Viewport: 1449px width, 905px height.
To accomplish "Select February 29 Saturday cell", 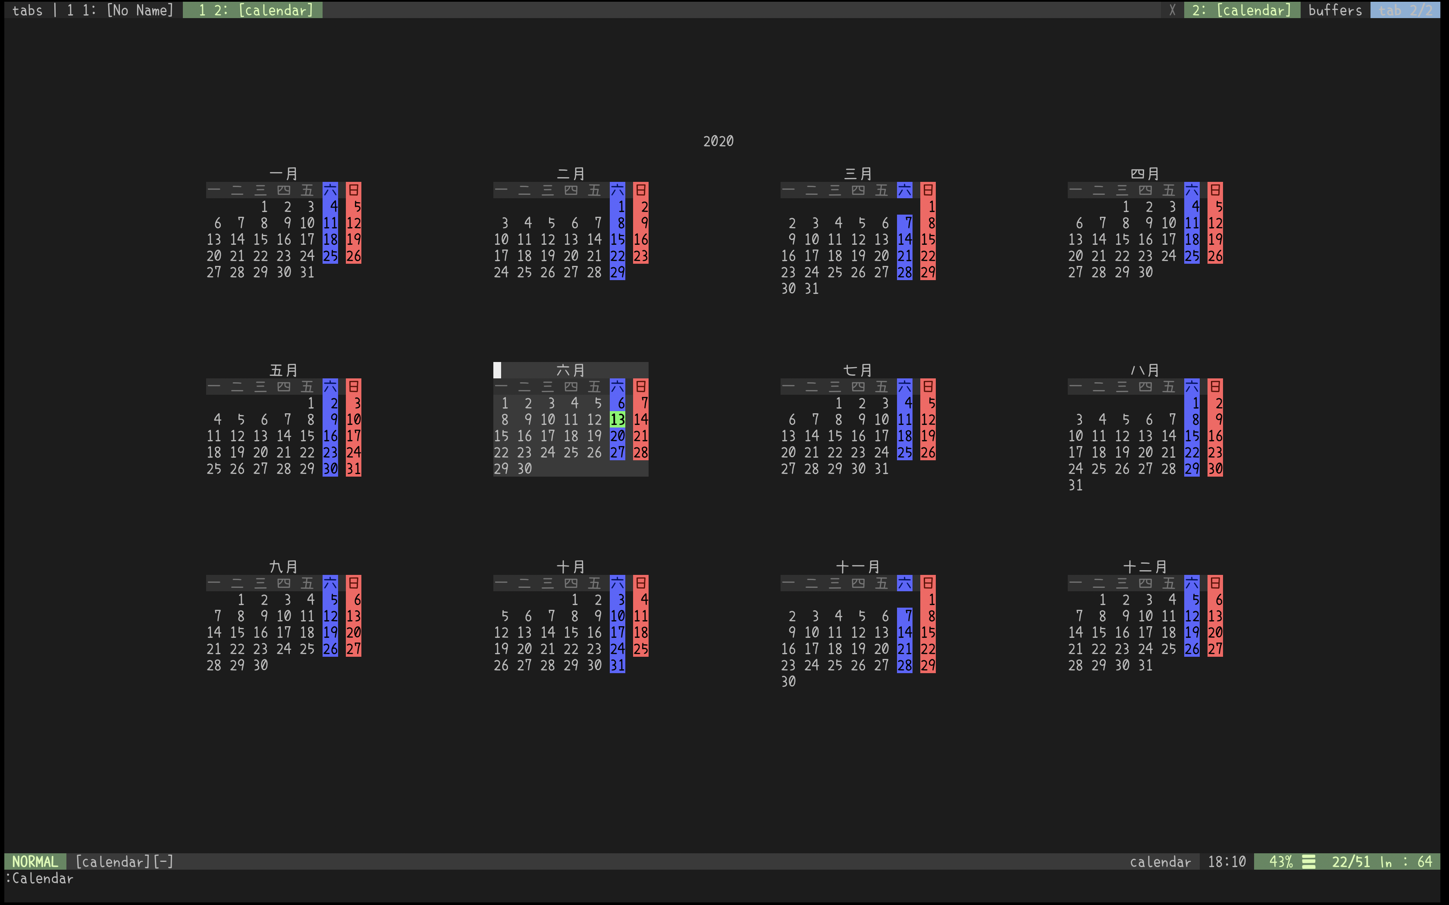I will (617, 272).
